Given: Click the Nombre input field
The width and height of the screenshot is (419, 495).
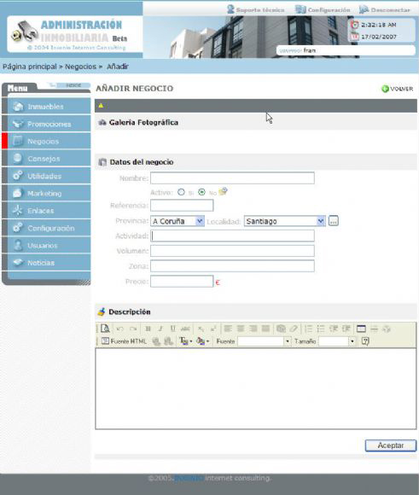Looking at the screenshot, I should 232,178.
